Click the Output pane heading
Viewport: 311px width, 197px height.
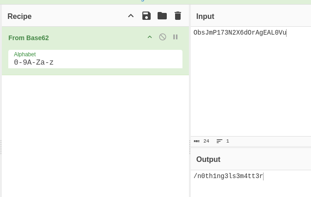click(x=208, y=159)
